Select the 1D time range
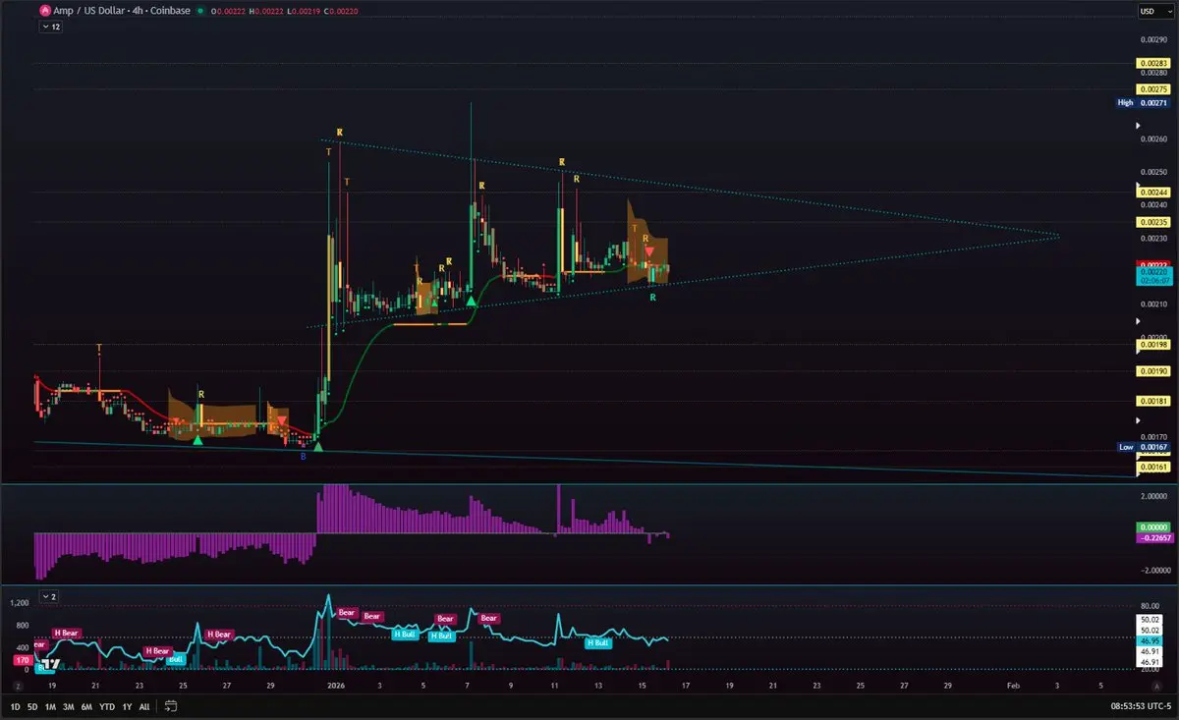Screen dimensions: 1179x720 click(16, 706)
